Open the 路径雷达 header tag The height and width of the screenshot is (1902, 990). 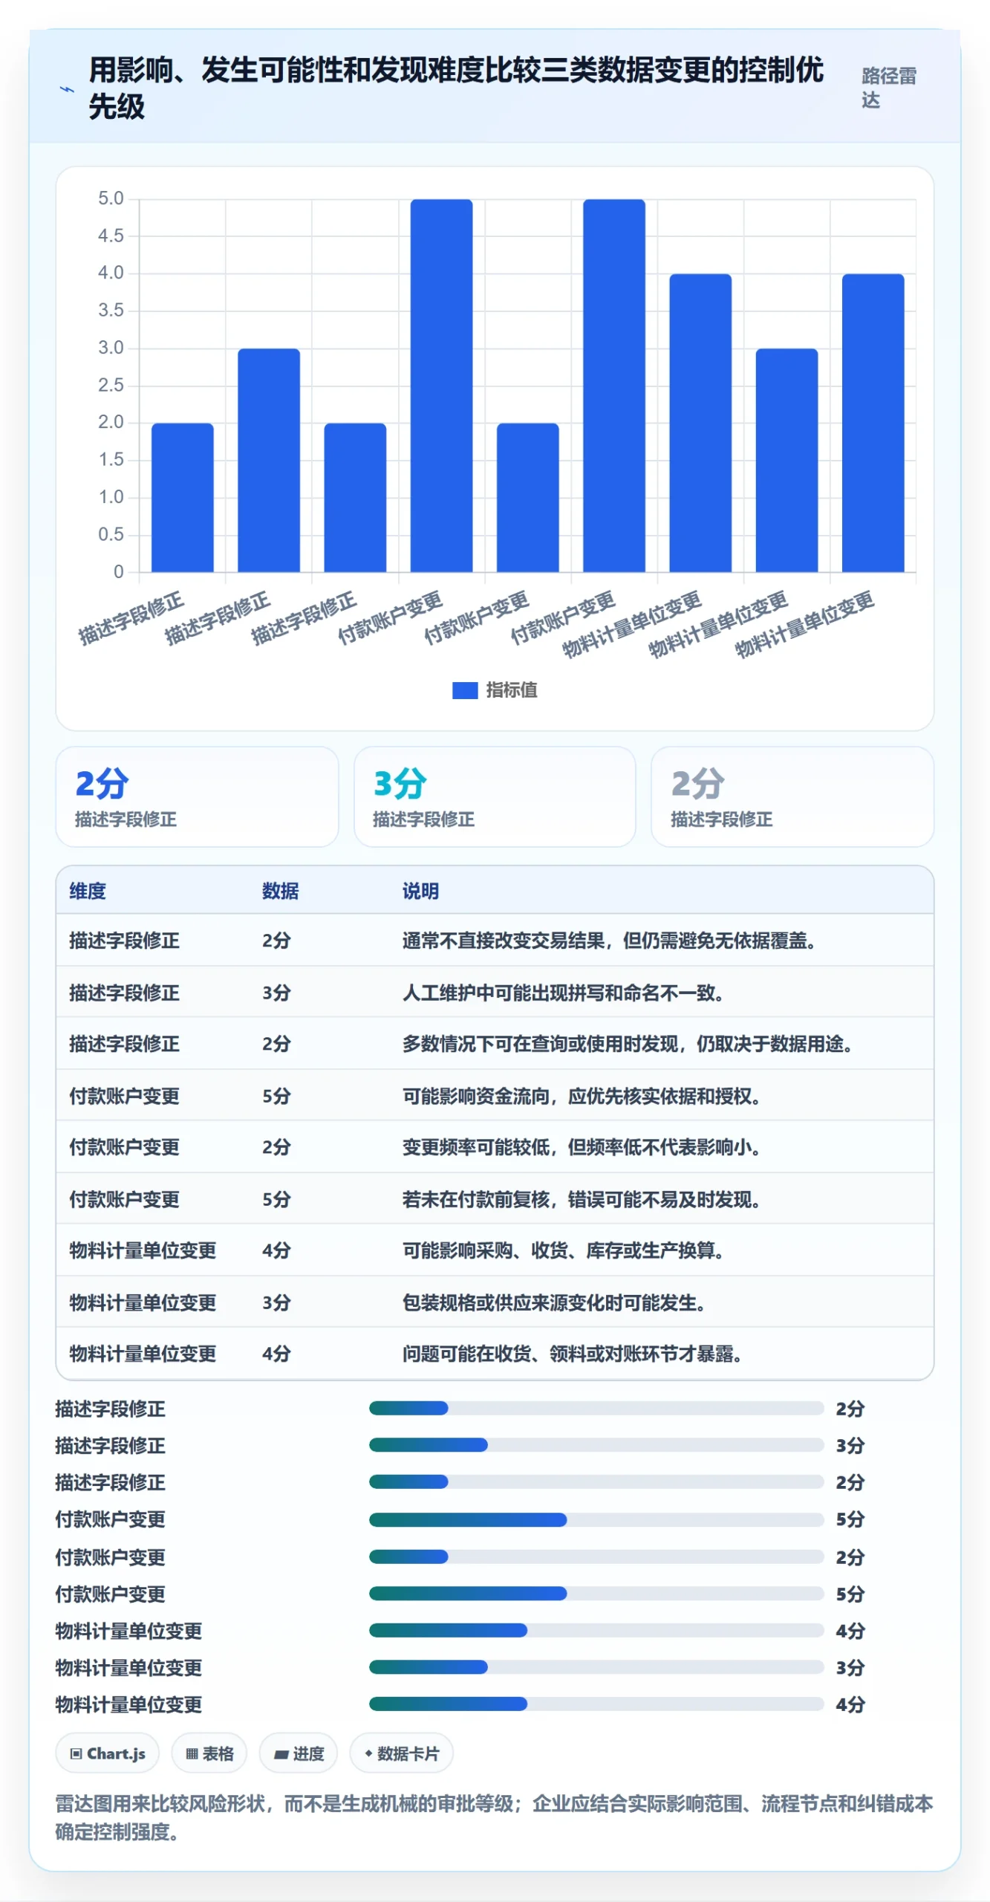888,88
